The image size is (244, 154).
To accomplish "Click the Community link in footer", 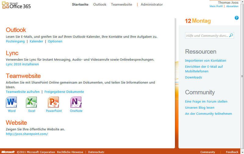I will pos(208,152).
